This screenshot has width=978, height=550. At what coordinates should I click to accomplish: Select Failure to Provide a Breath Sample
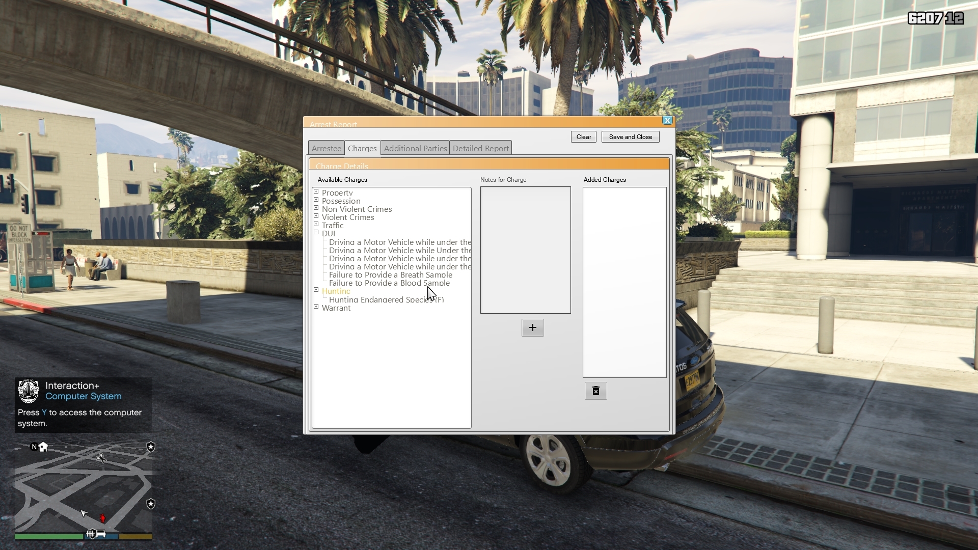tap(390, 275)
